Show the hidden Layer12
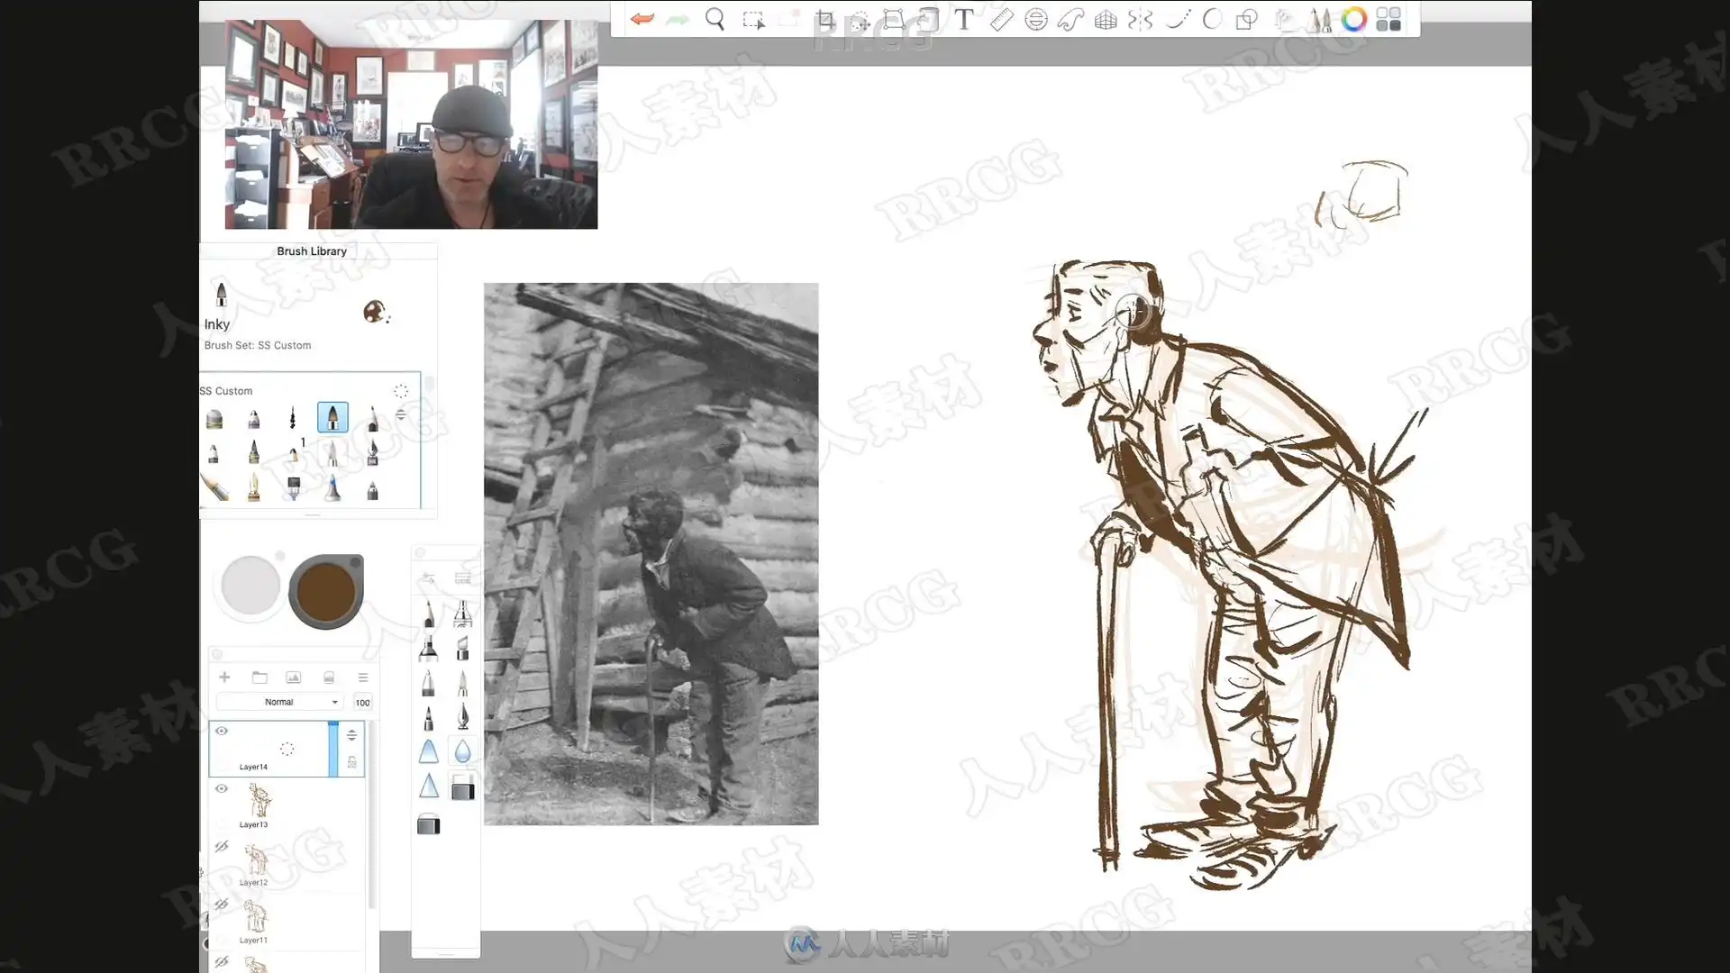This screenshot has width=1730, height=973. click(222, 846)
